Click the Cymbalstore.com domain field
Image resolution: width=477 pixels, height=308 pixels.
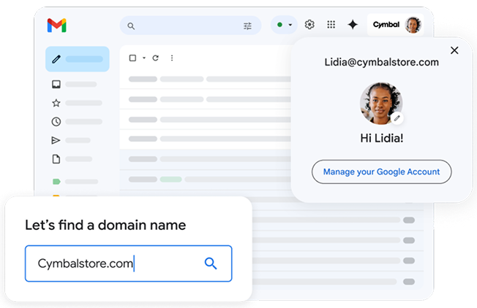(x=128, y=263)
